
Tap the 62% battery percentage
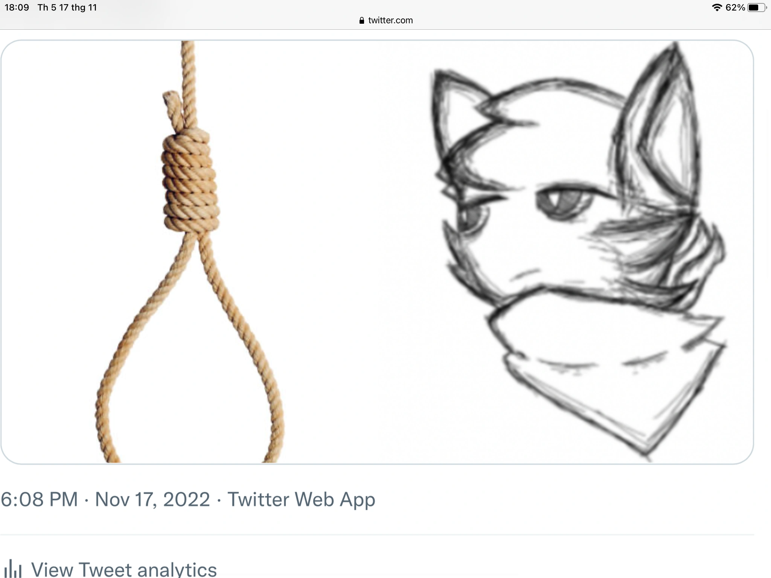point(735,8)
